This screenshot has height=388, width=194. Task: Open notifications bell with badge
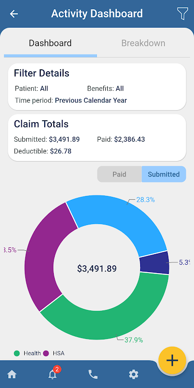[52, 374]
